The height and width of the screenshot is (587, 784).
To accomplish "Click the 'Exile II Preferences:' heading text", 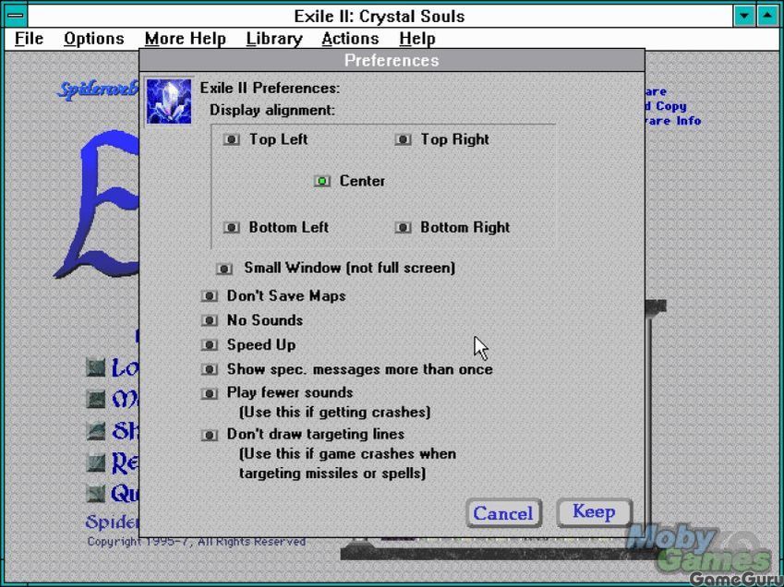I will [x=270, y=89].
